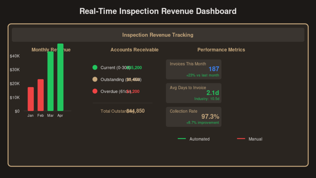Select the Avg Days to Invoice card
This screenshot has width=316, height=178.
(194, 93)
